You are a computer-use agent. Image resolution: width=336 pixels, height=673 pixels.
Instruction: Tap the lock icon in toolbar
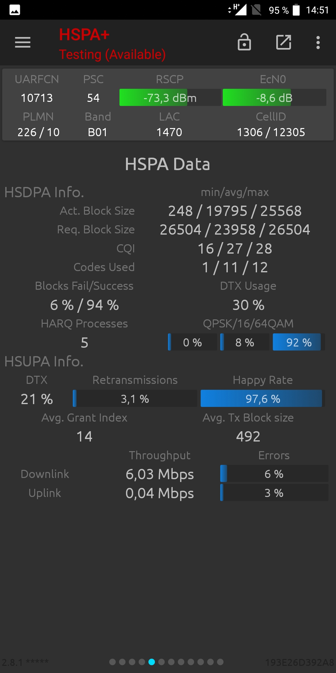(x=244, y=42)
